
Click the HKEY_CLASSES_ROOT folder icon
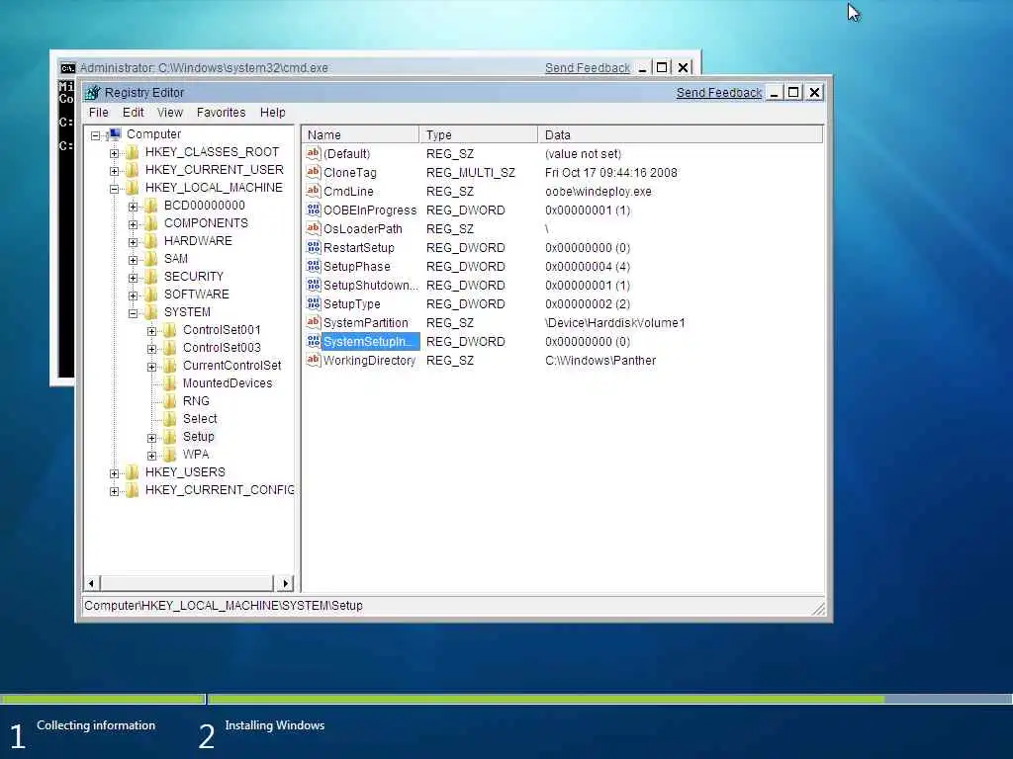pos(133,152)
